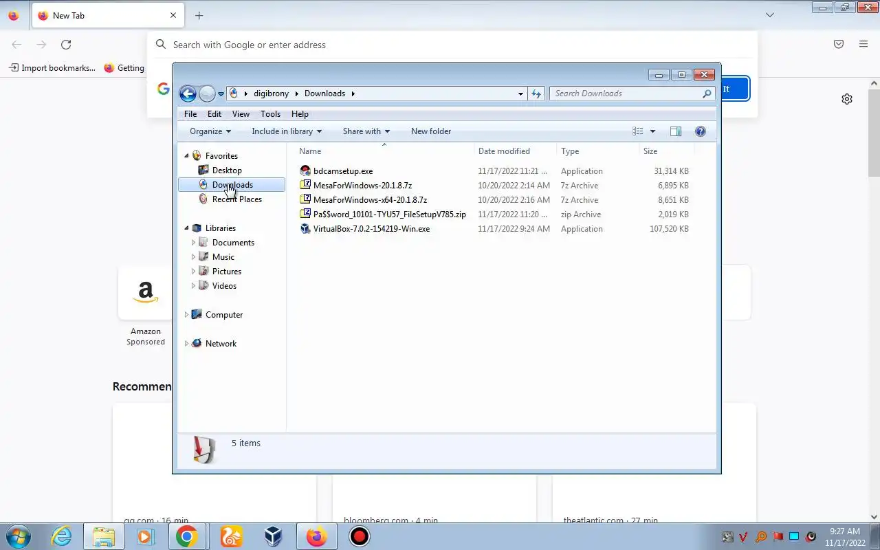The image size is (880, 550).
Task: Open the Help menu
Action: coord(300,114)
